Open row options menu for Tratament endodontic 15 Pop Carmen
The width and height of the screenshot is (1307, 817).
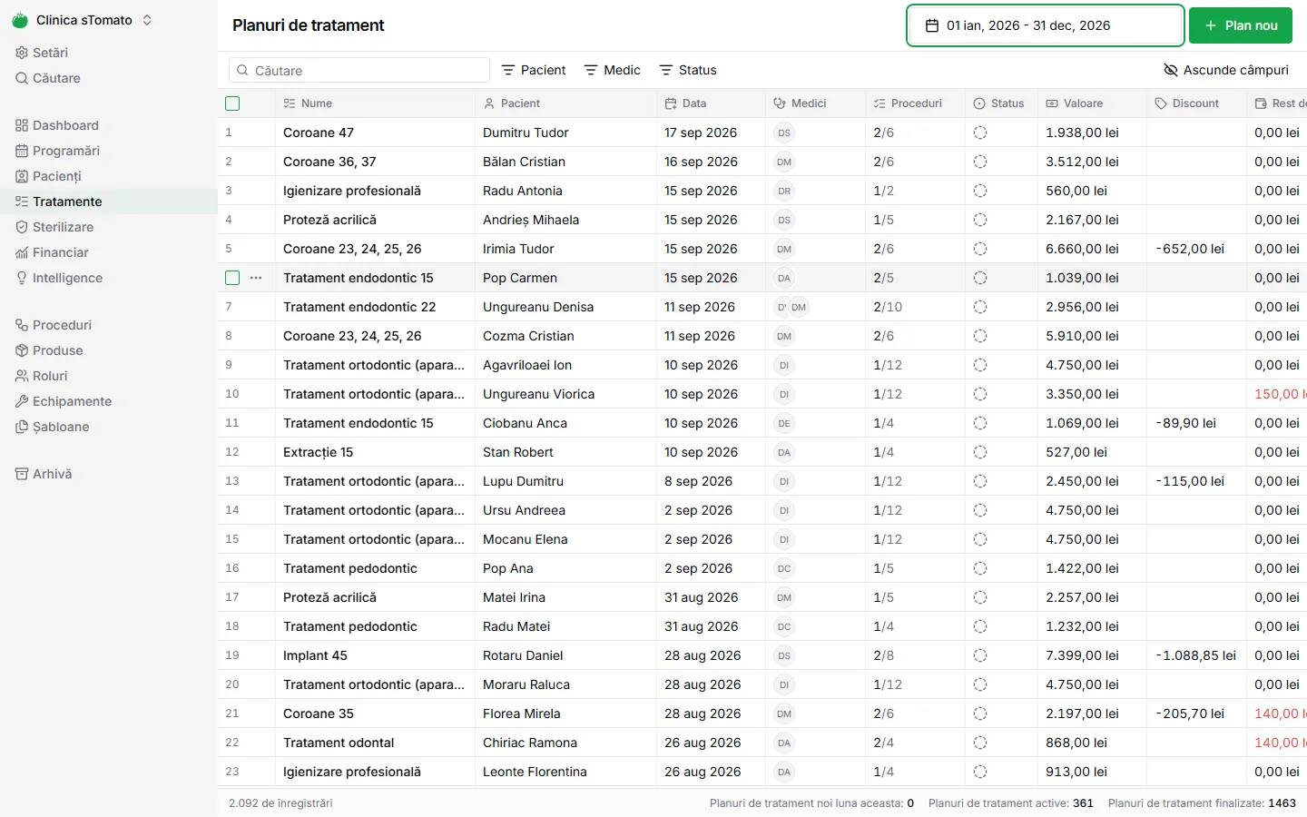256,278
